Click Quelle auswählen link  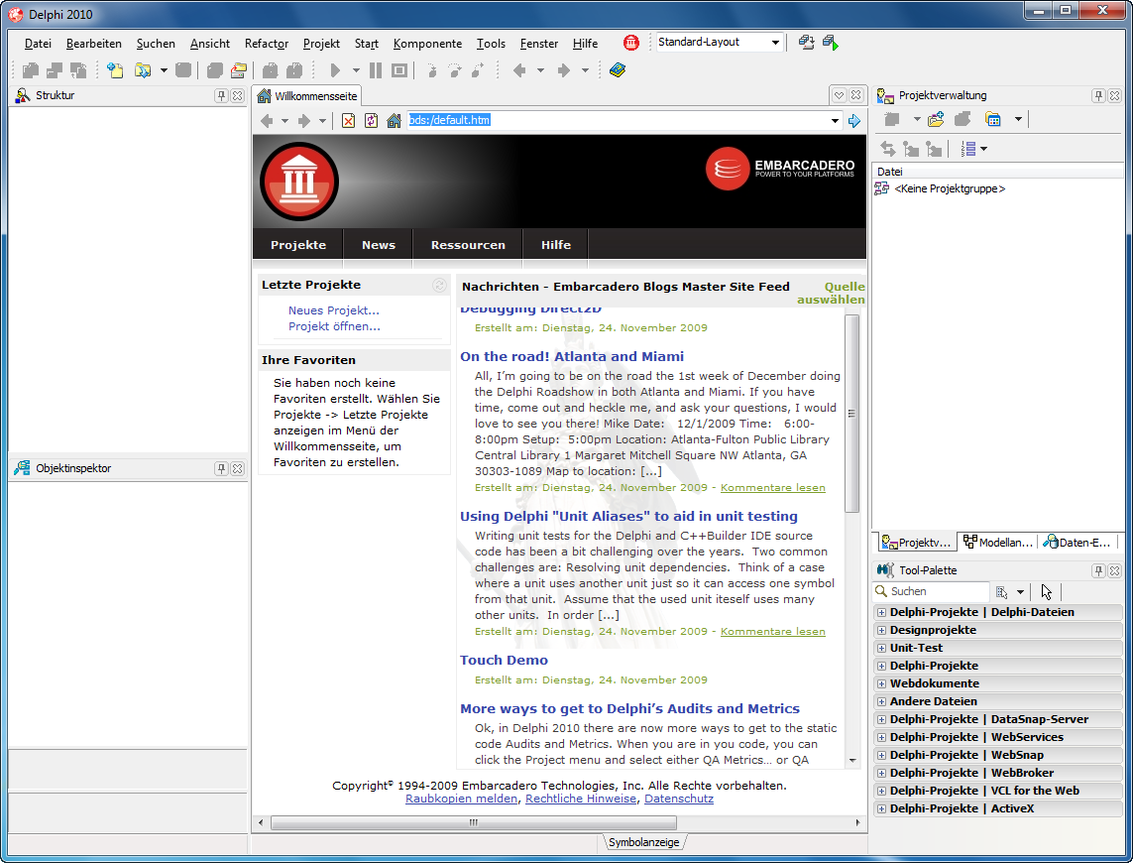(x=831, y=293)
